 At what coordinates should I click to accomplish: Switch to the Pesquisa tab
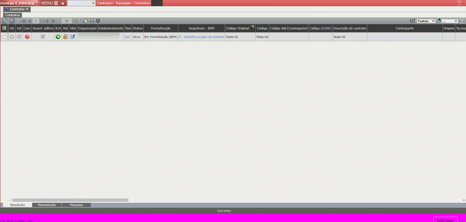(x=76, y=205)
